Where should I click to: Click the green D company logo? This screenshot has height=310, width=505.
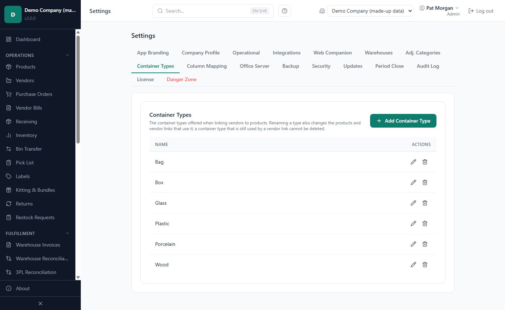click(x=13, y=14)
